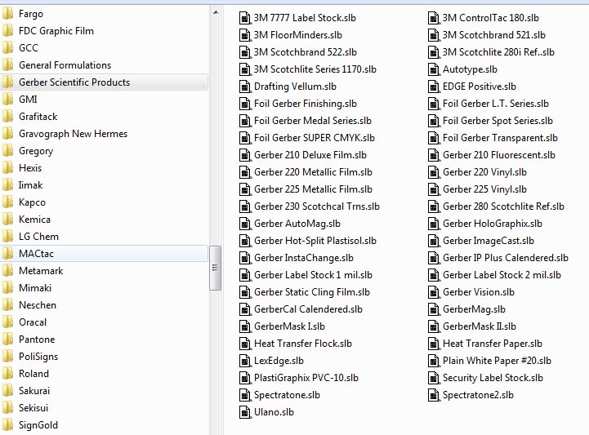Click the folder icon next to Pantone
This screenshot has width=589, height=435.
coord(7,340)
